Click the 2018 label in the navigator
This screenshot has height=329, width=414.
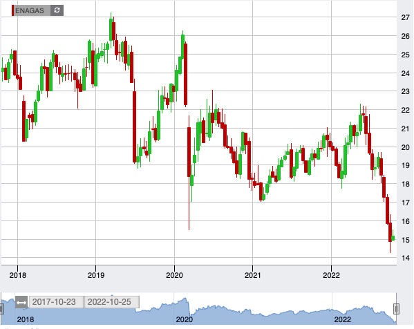point(26,319)
